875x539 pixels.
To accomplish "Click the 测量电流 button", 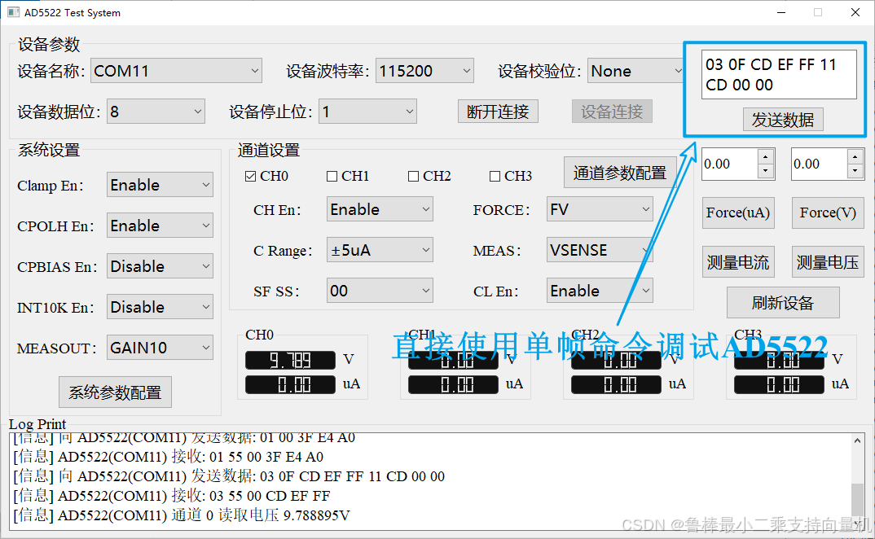I will [738, 262].
